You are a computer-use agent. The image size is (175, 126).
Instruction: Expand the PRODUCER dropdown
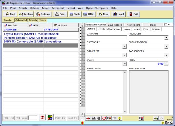click(x=166, y=38)
